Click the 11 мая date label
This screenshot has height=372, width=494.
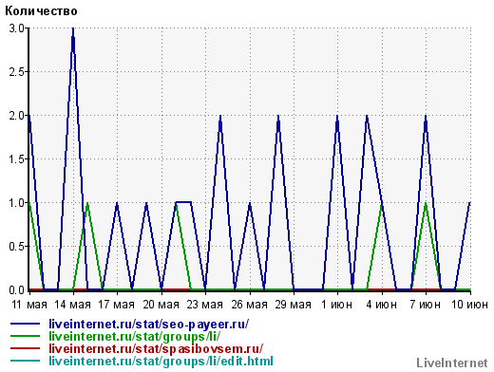pyautogui.click(x=29, y=305)
